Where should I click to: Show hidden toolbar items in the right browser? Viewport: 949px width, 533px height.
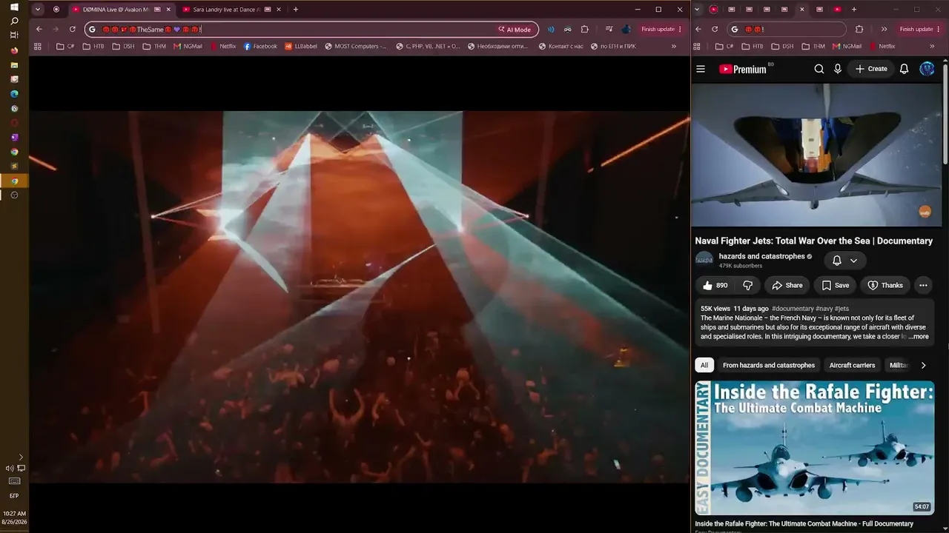pos(884,30)
